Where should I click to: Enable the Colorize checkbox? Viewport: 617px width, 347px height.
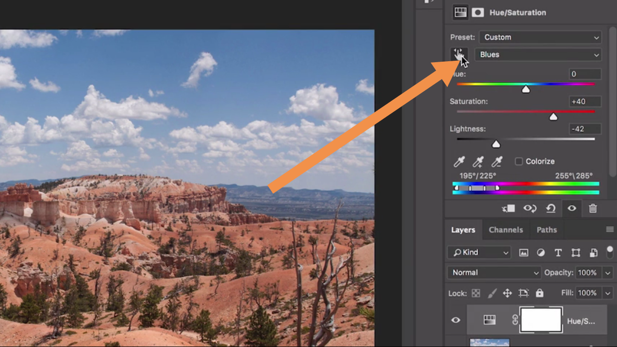pyautogui.click(x=519, y=161)
